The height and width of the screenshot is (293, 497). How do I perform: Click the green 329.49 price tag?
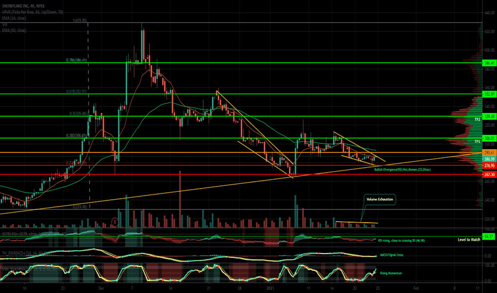point(489,116)
